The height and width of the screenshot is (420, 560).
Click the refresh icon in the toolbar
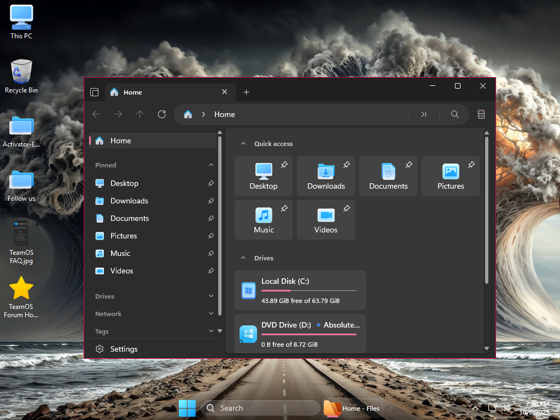click(x=161, y=114)
